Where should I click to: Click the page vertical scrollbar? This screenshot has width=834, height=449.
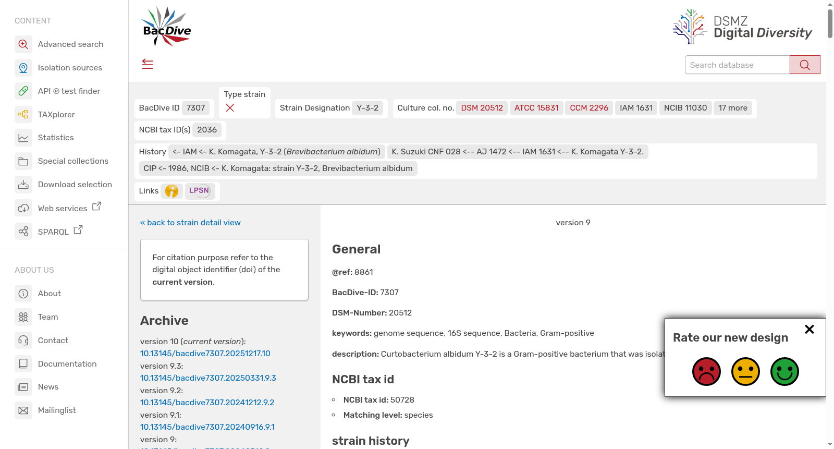pyautogui.click(x=830, y=24)
